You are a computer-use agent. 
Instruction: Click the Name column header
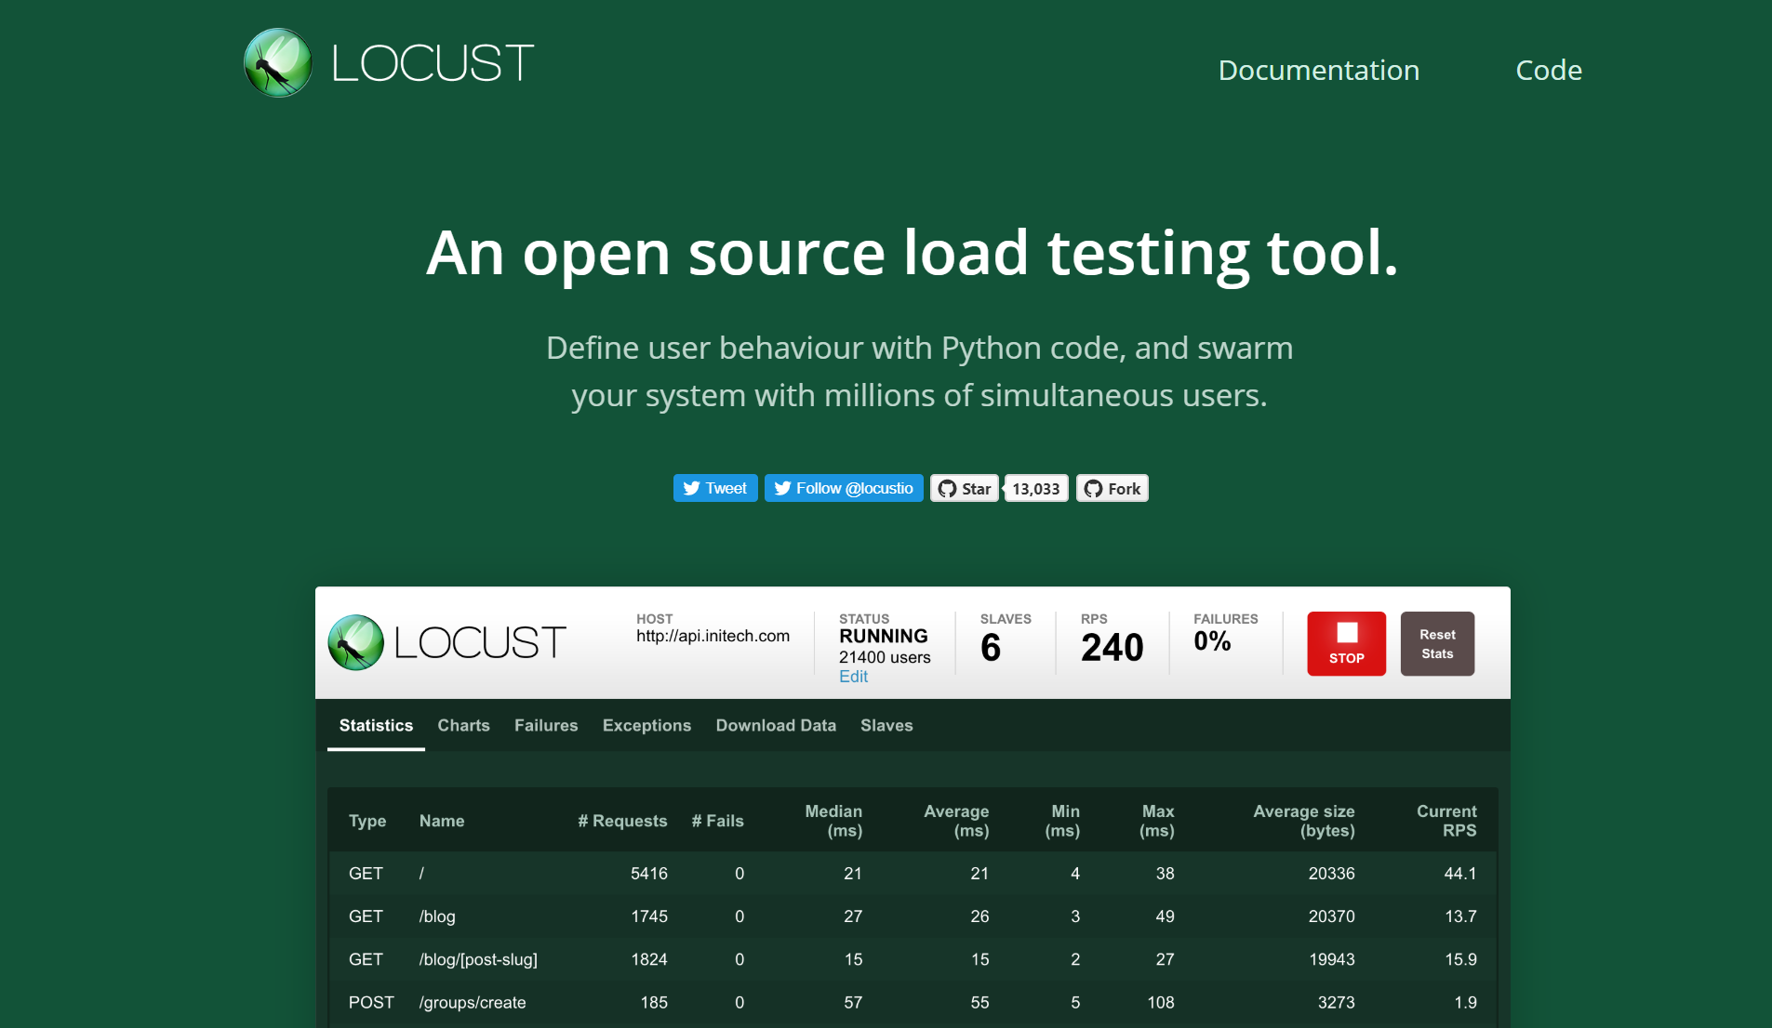point(442,821)
